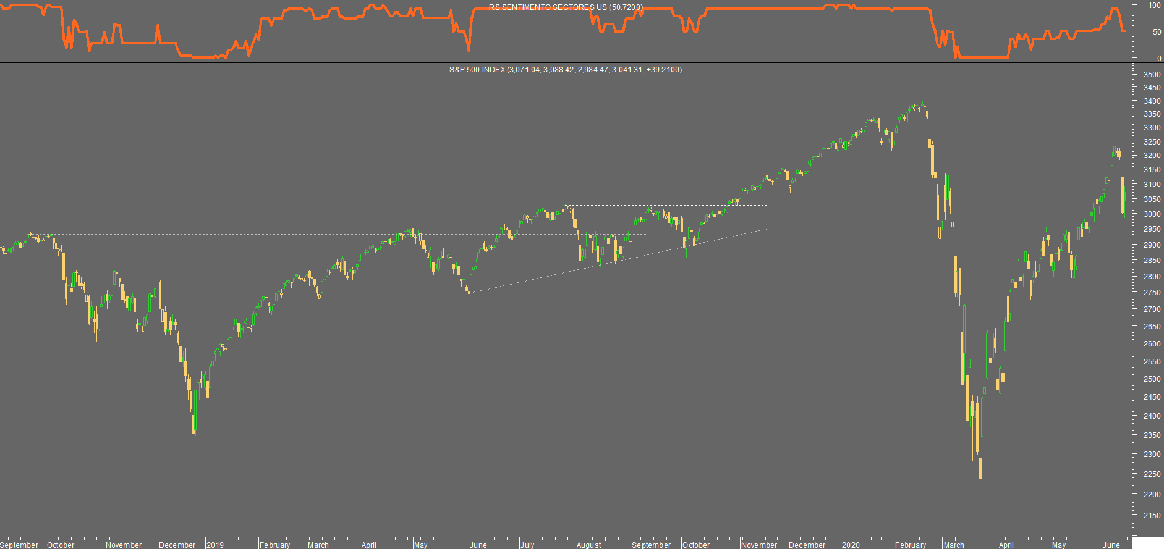Select the orange sentiment indicator line

(x=563, y=31)
